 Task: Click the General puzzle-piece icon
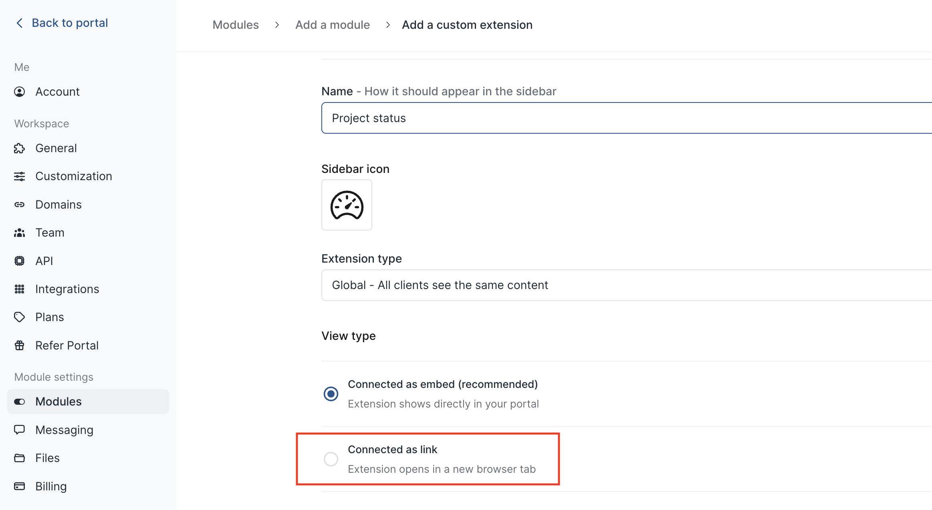19,148
